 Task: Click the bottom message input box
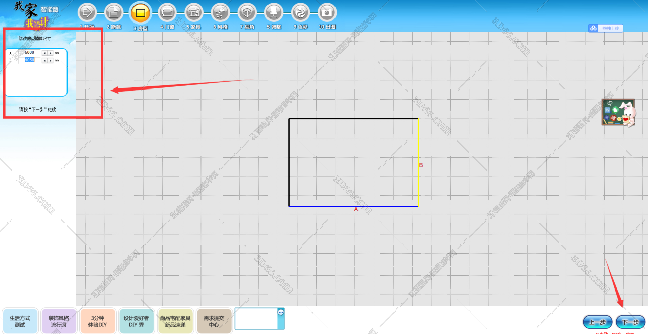256,319
